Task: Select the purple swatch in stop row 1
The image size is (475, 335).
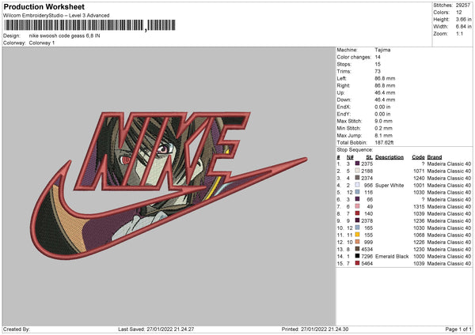Action: pos(358,164)
